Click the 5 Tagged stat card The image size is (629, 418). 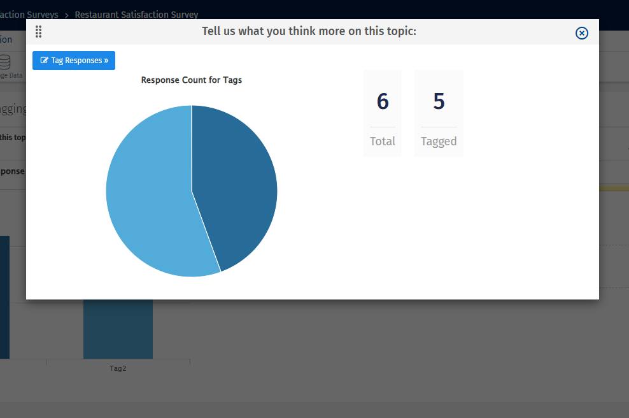pos(439,113)
